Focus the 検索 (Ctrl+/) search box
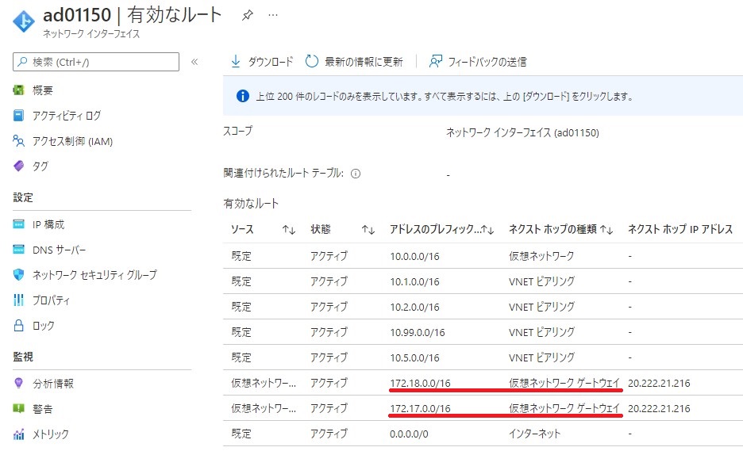The height and width of the screenshot is (451, 743). coord(96,62)
